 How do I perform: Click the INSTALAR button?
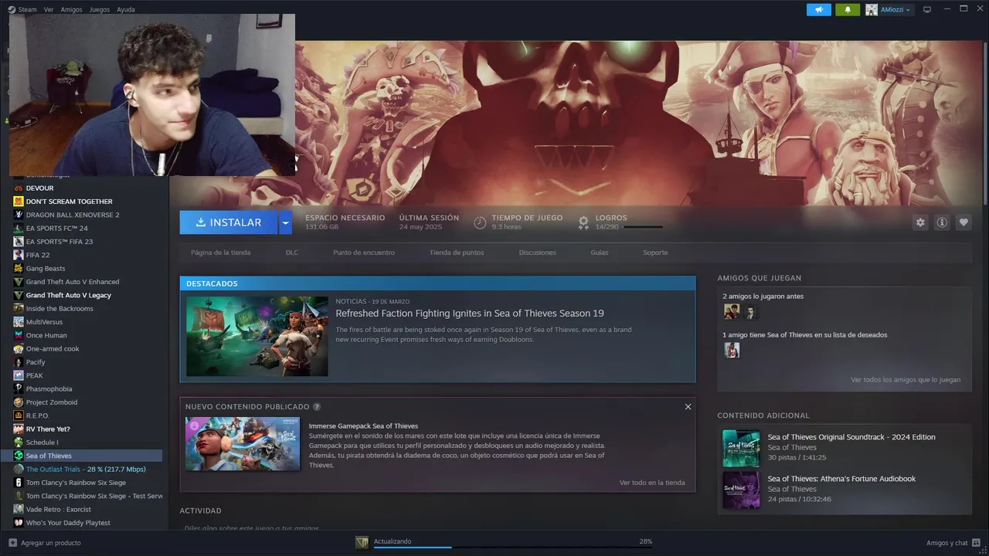click(229, 222)
